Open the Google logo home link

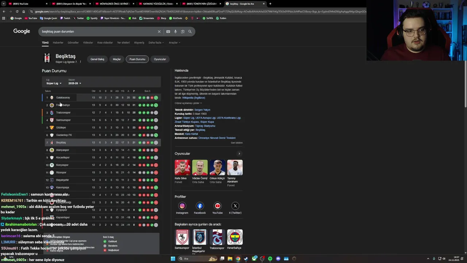click(22, 31)
